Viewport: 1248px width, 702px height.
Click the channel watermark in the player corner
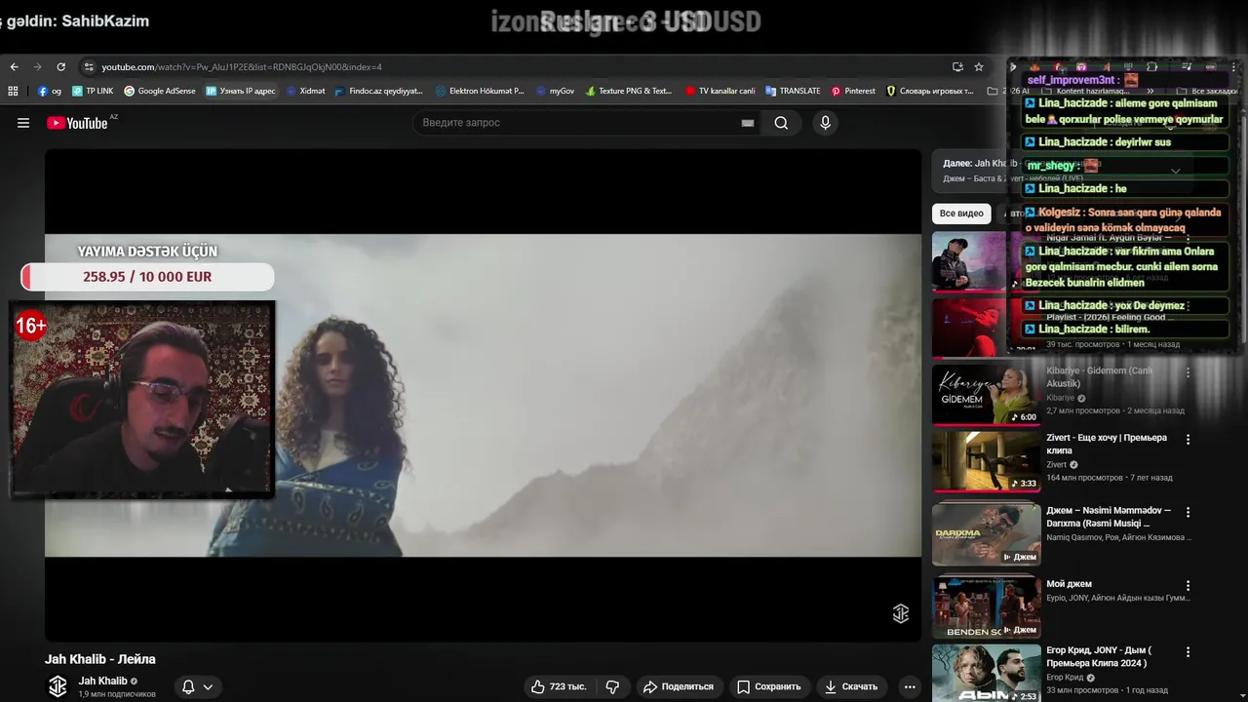pos(901,613)
